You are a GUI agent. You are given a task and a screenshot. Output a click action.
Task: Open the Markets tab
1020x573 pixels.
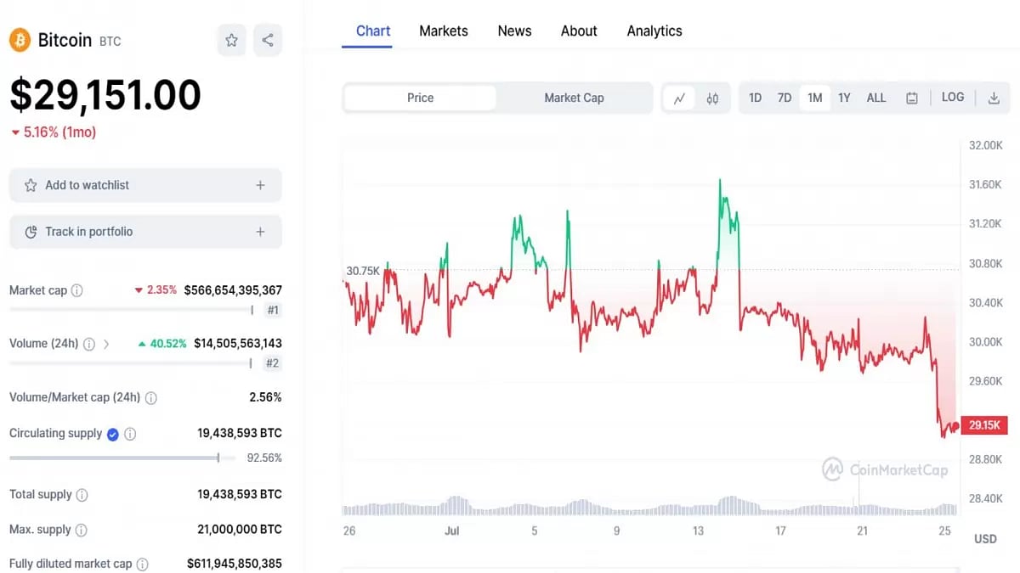[443, 31]
